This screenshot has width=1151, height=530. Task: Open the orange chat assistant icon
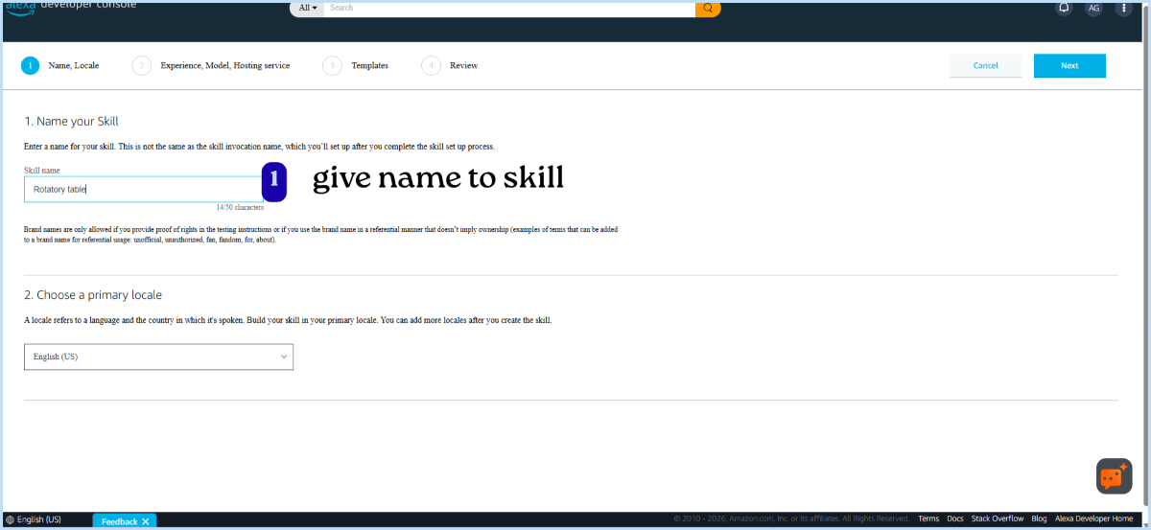click(1114, 476)
